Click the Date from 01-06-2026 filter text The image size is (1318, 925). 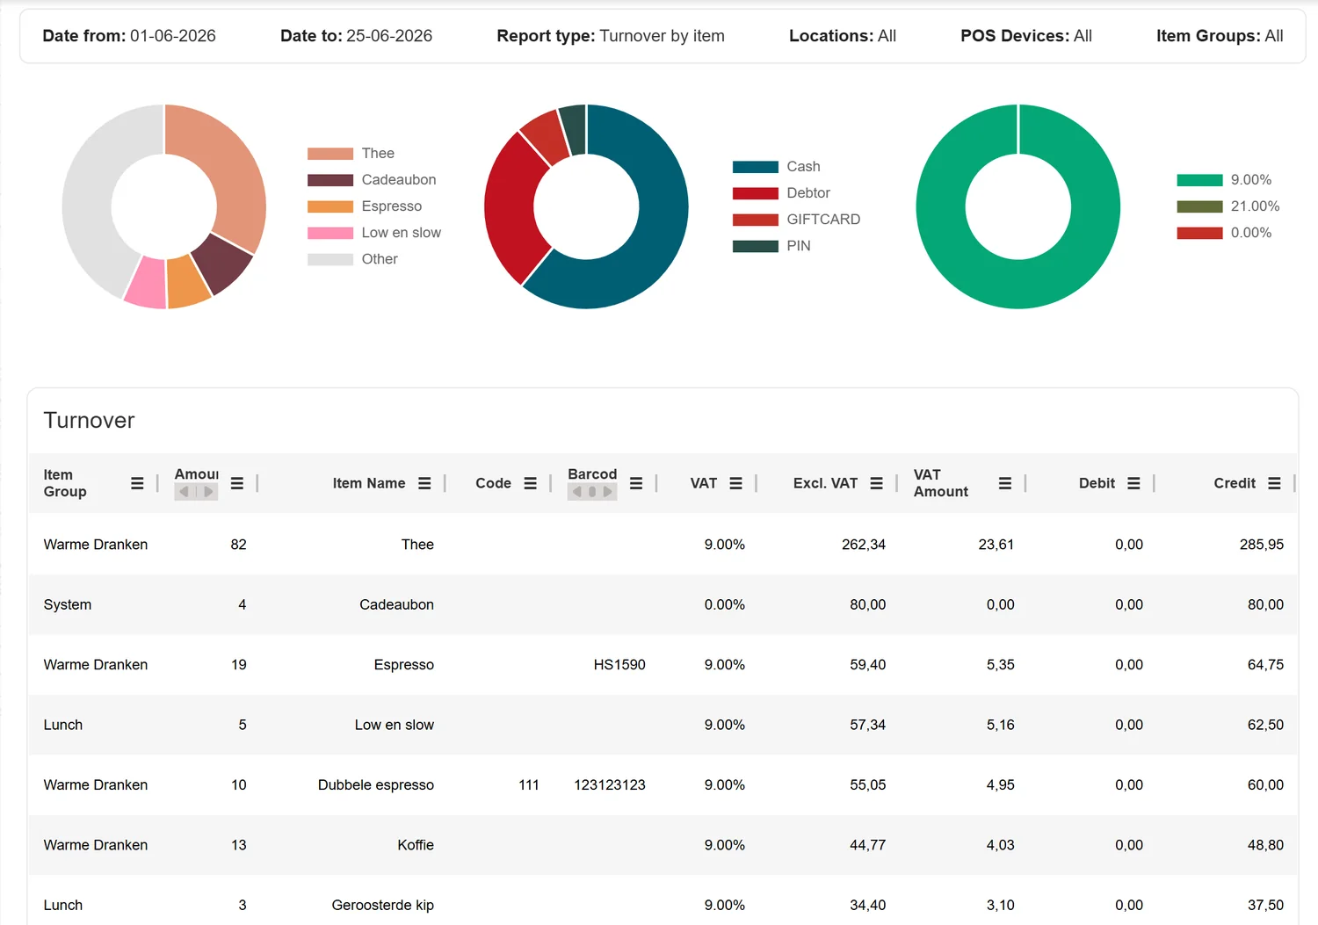[x=129, y=36]
